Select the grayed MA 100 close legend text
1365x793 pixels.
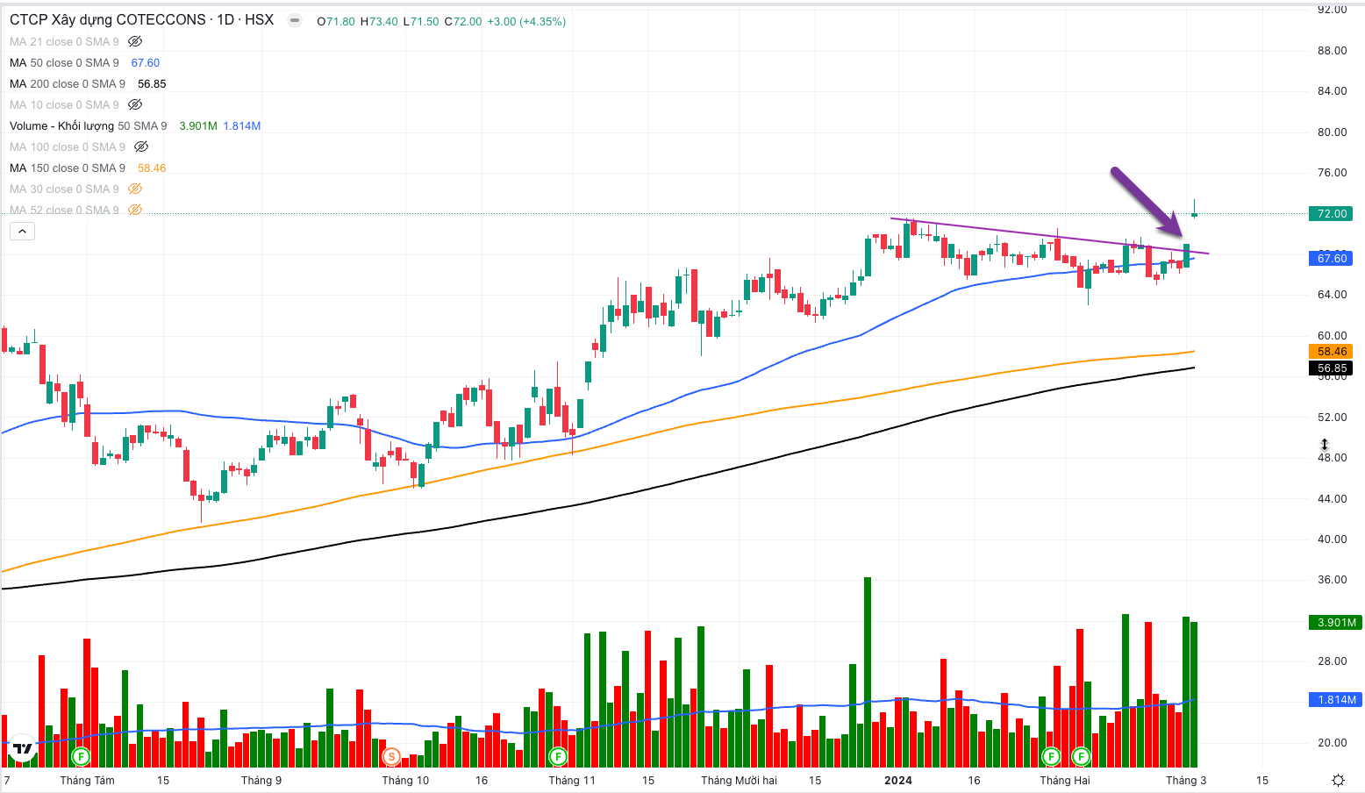click(68, 146)
